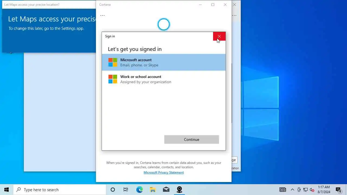347x195 pixels.
Task: Open clock showing 1:17 AM
Action: (x=324, y=190)
